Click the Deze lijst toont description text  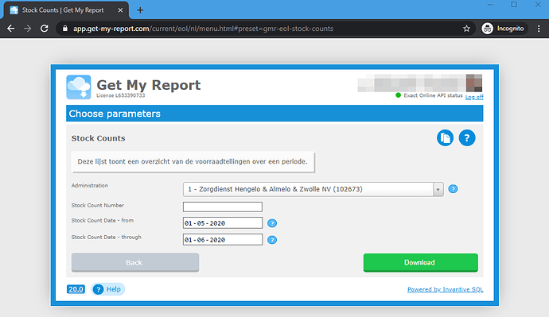tap(193, 161)
